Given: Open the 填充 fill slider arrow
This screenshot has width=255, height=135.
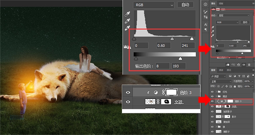Looking at the screenshot, I should [253, 86].
